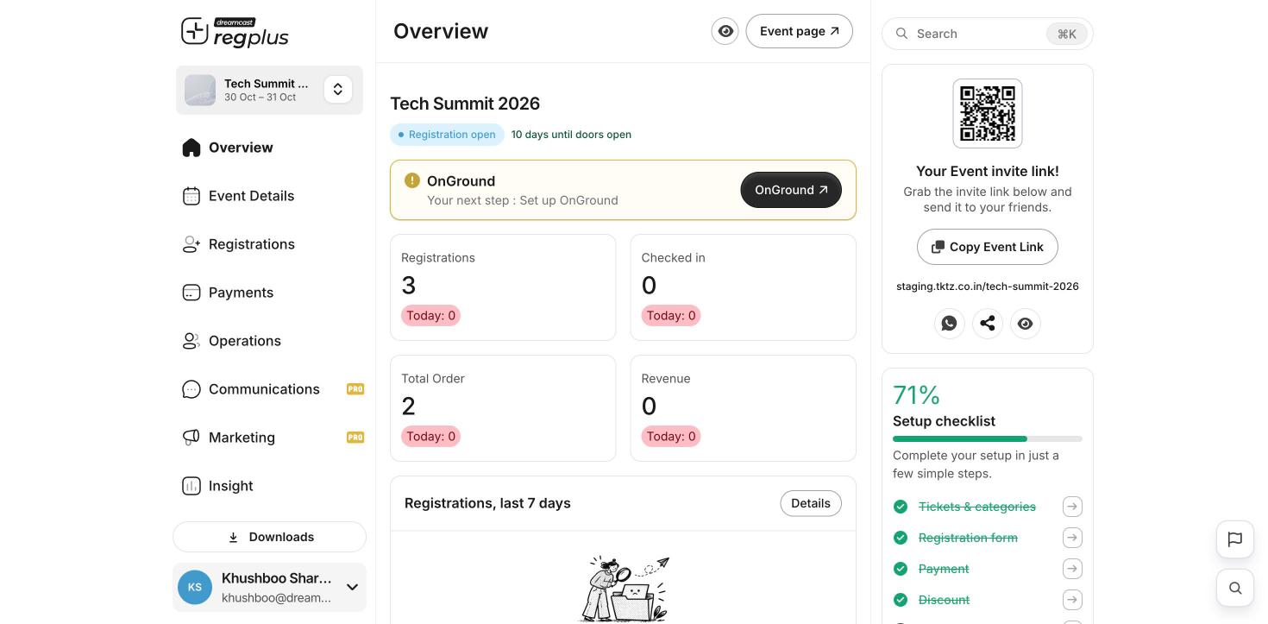The height and width of the screenshot is (624, 1268).
Task: Click the Downloads button
Action: (269, 537)
